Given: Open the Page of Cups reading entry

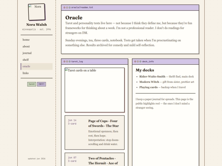Looking at the screenshot, I should [x=95, y=132].
